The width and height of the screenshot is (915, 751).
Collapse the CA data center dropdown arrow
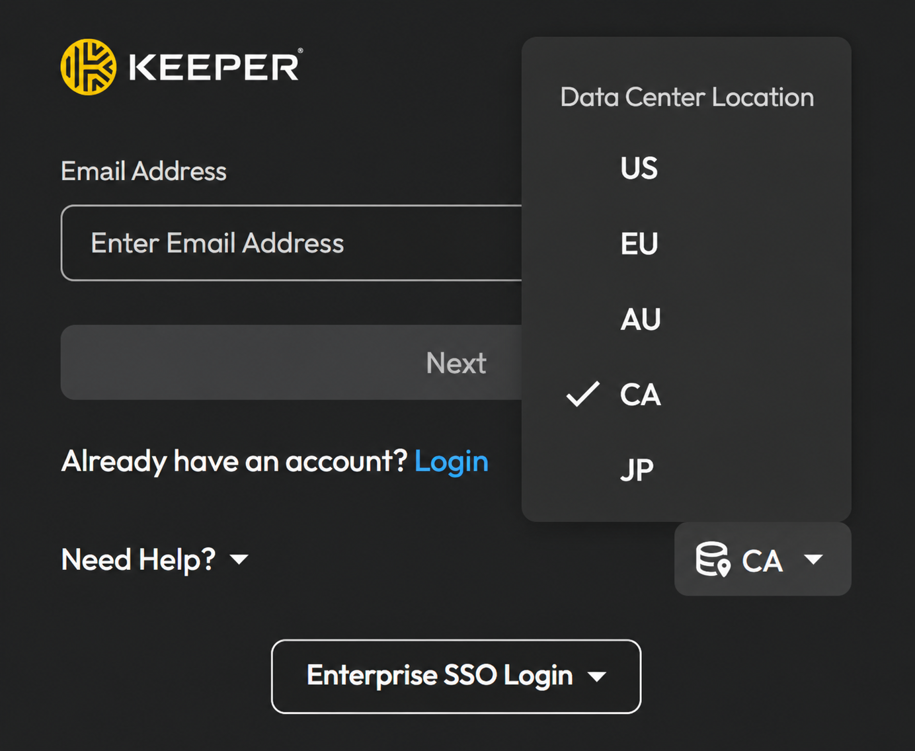[814, 559]
